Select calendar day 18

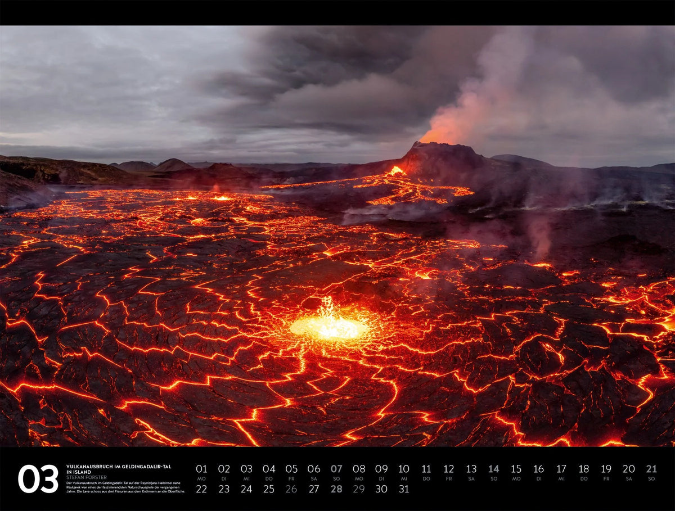(584, 469)
